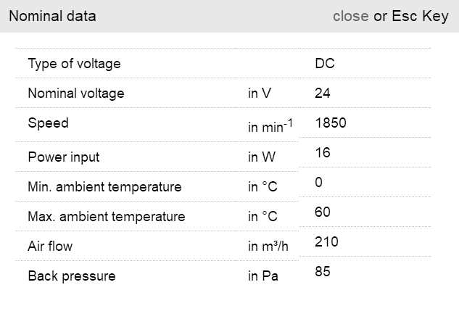This screenshot has width=459, height=327.
Task: Click the DC voltage type value
Action: pyautogui.click(x=325, y=64)
